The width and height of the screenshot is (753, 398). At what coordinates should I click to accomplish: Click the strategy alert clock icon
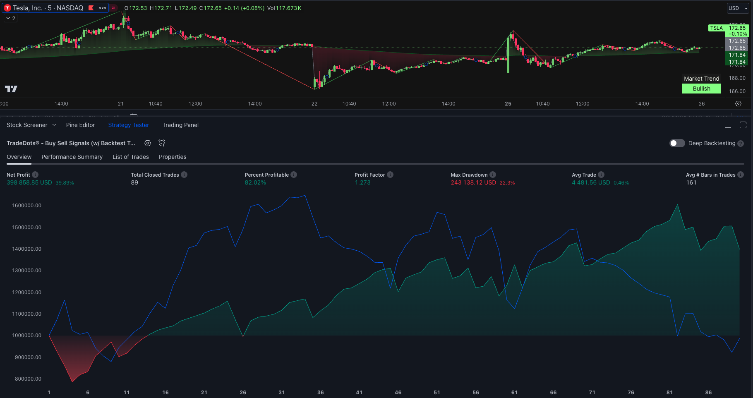point(162,143)
